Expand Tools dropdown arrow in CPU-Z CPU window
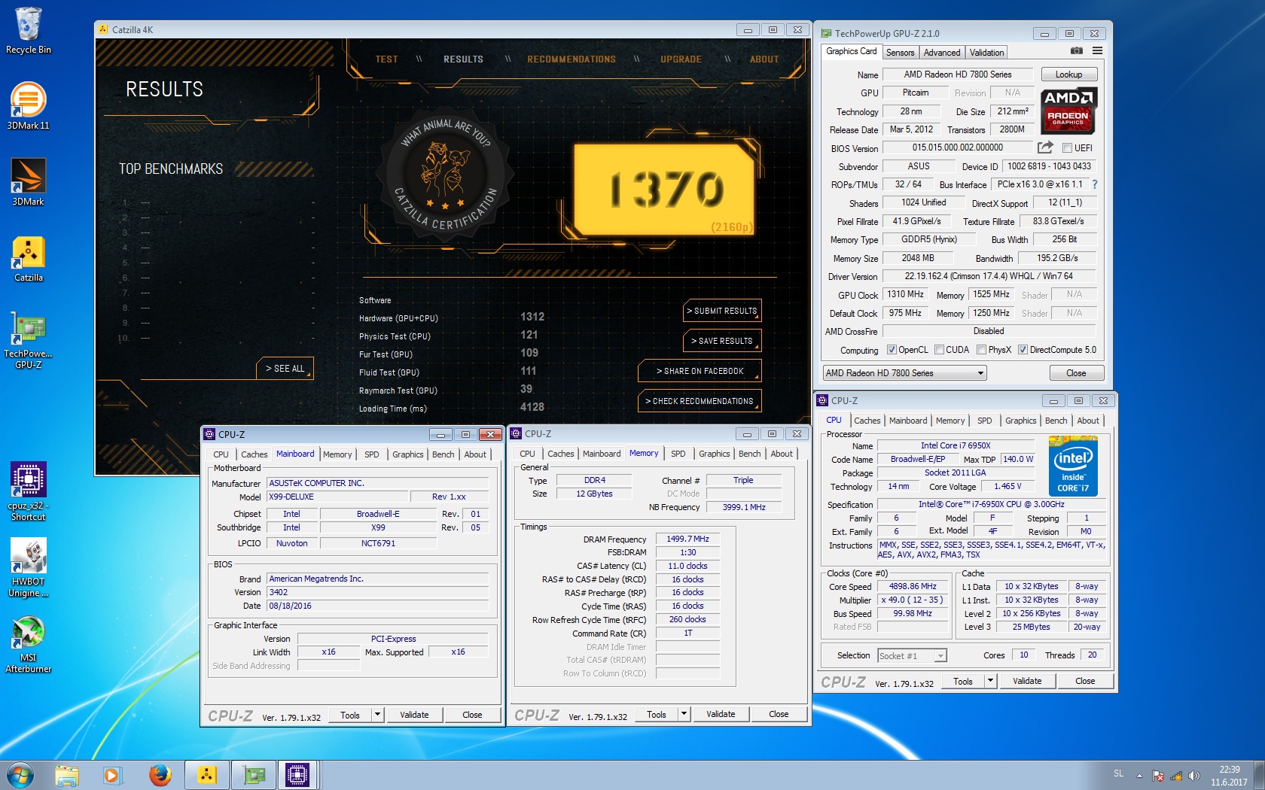Screen dimensions: 1265x790 [x=991, y=681]
